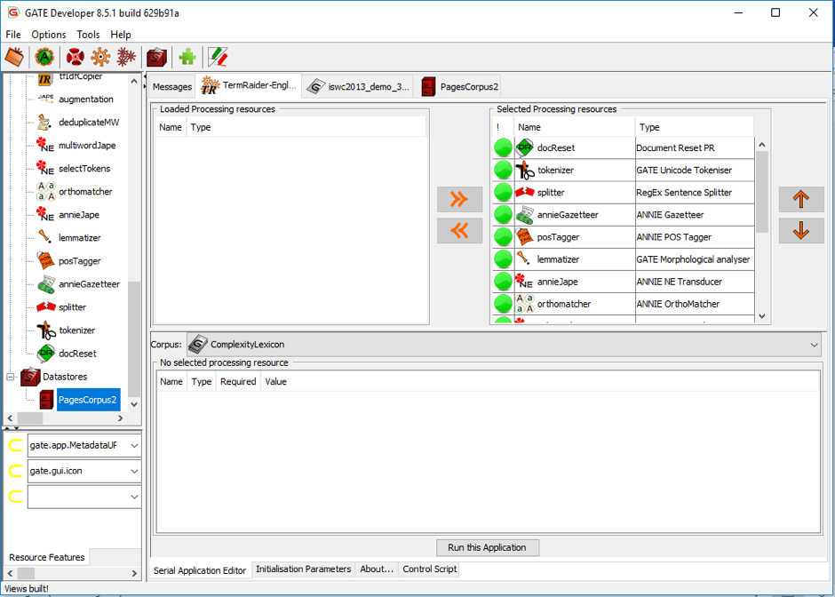The height and width of the screenshot is (597, 835).
Task: Open the gate.app.MetadataUF feature dropdown
Action: [x=134, y=445]
